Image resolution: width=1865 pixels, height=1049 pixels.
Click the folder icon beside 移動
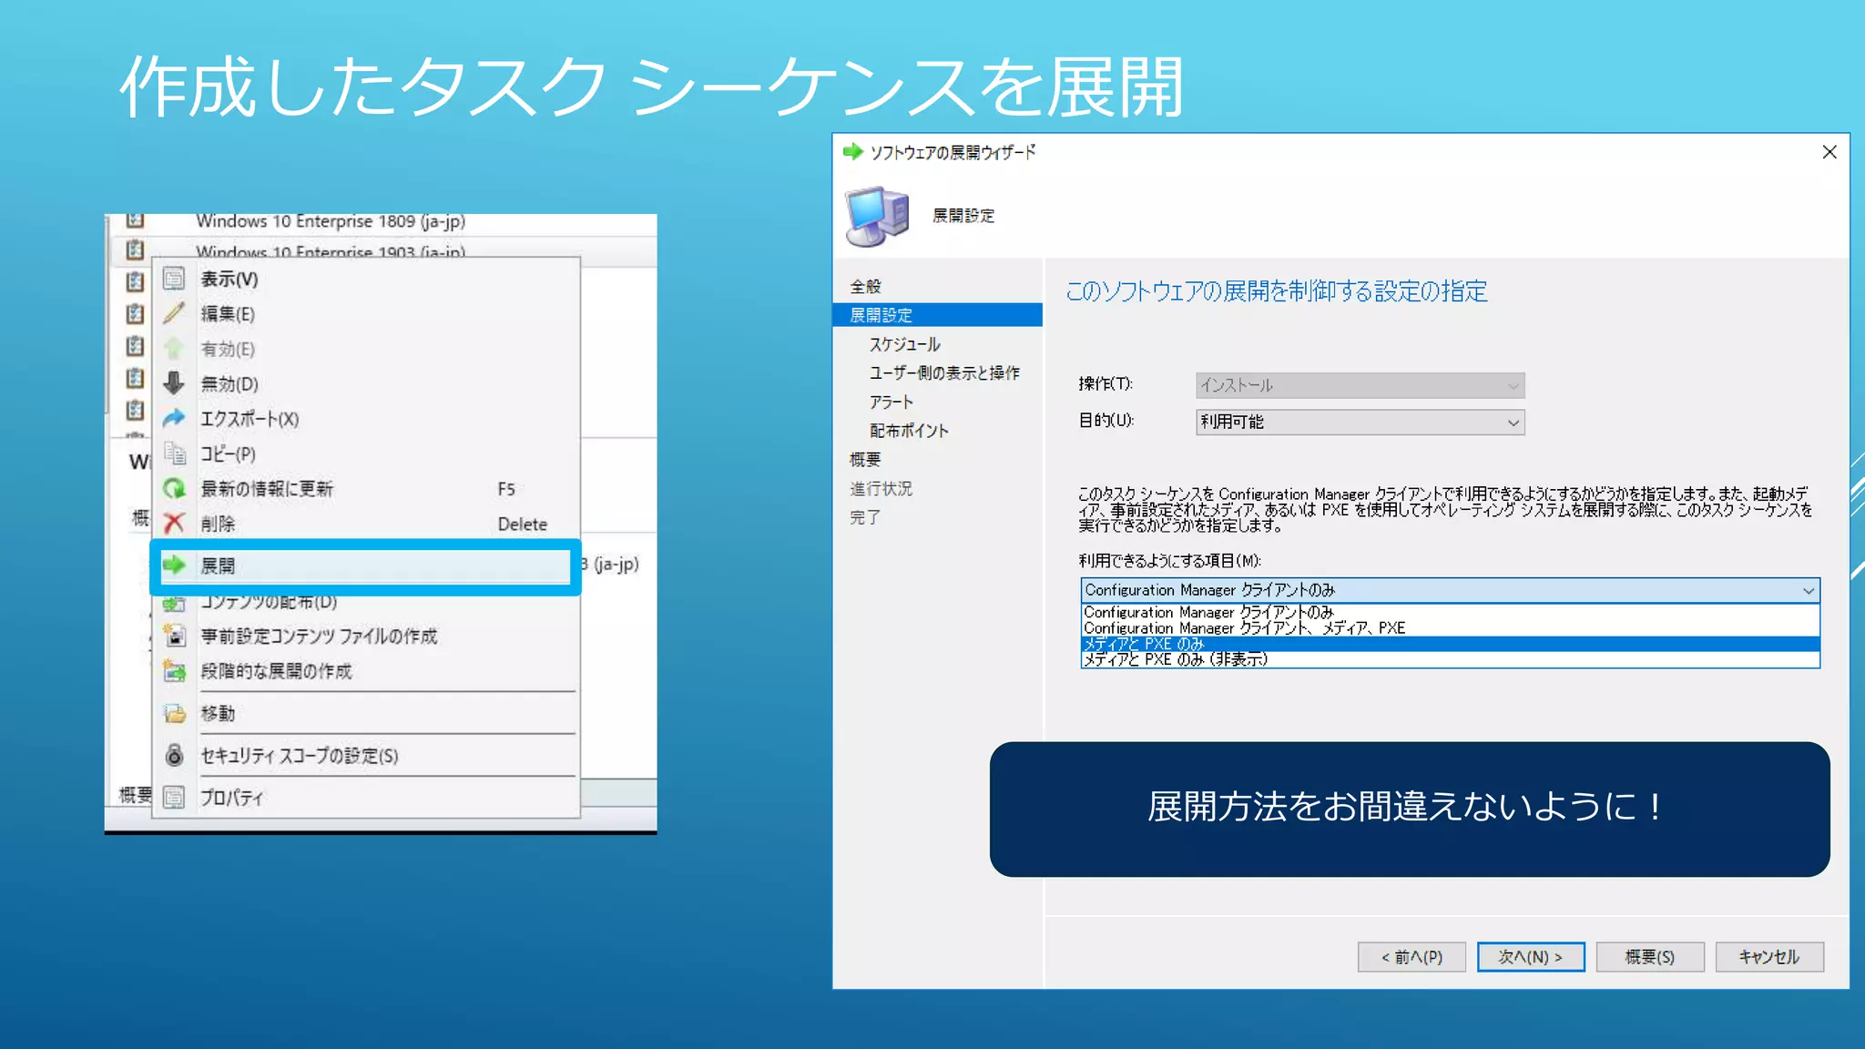pos(174,713)
